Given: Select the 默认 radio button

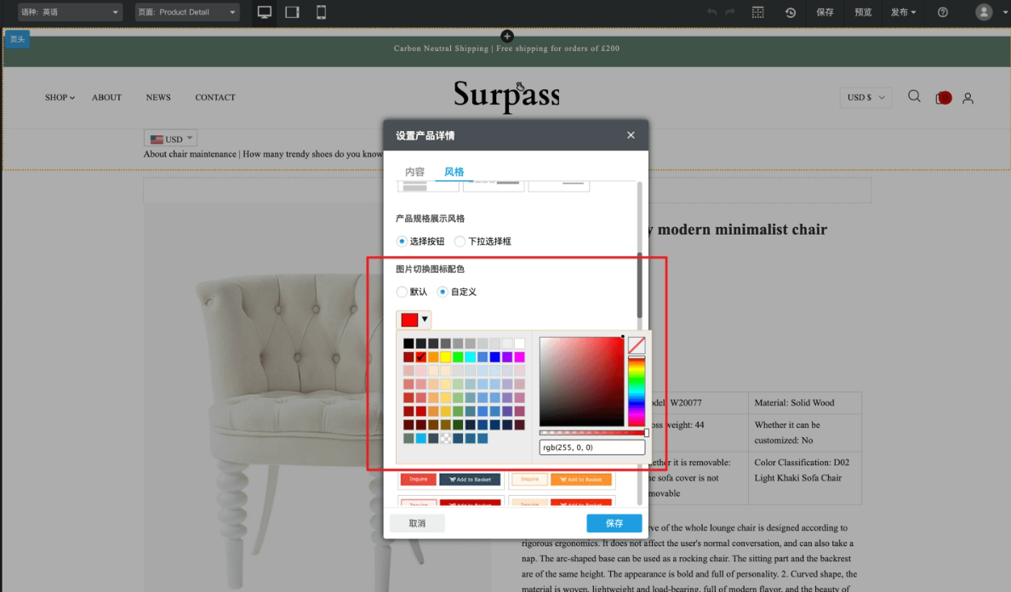Looking at the screenshot, I should pyautogui.click(x=403, y=292).
